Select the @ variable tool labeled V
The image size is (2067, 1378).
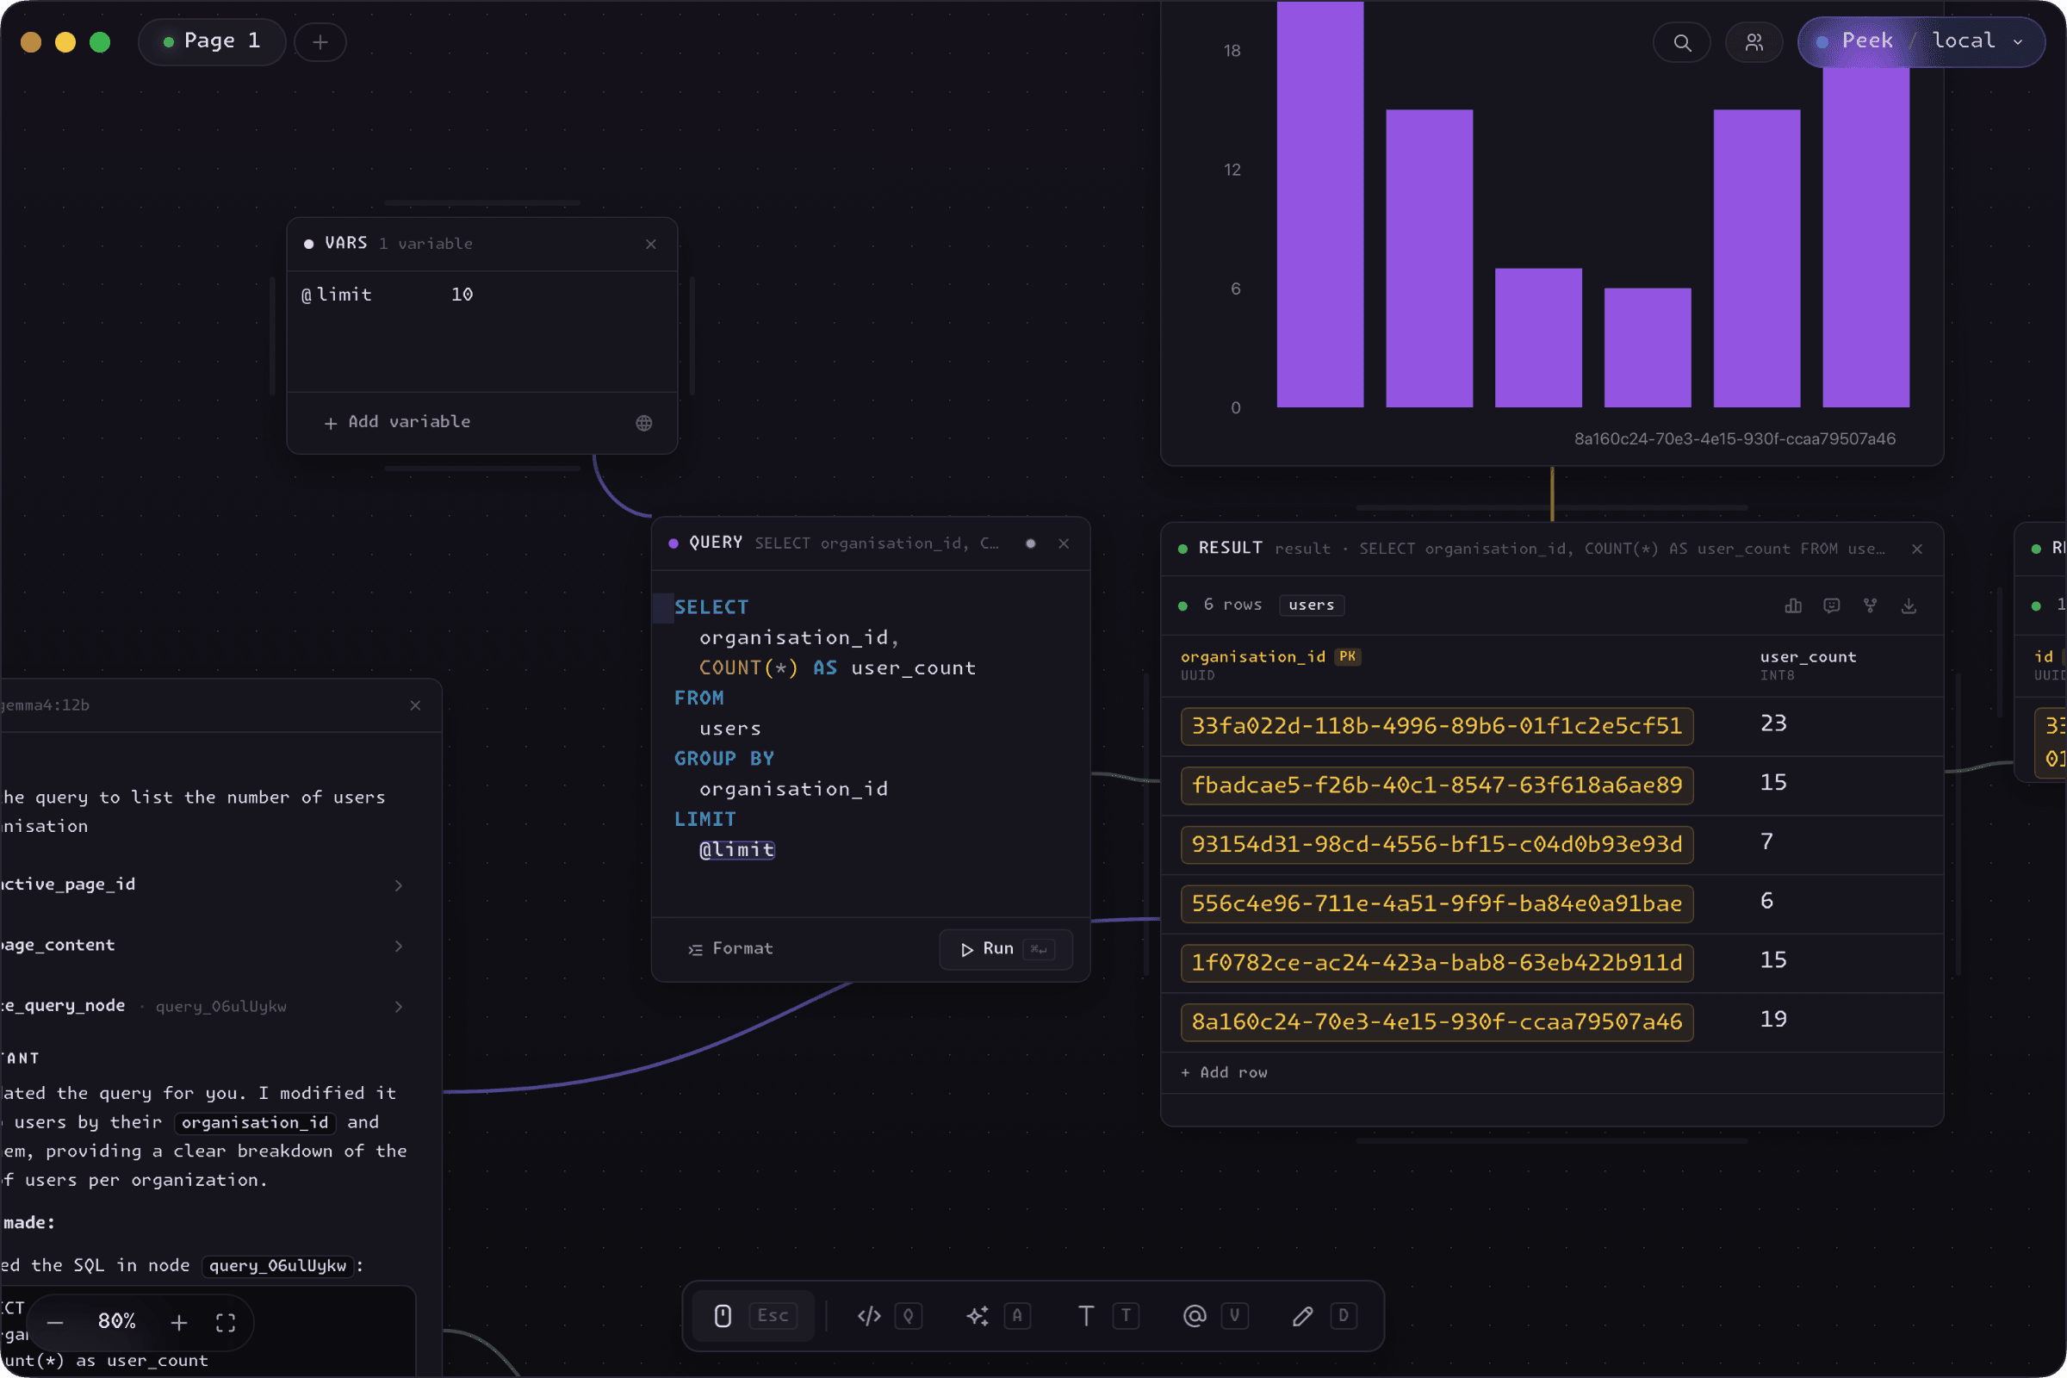coord(1215,1316)
